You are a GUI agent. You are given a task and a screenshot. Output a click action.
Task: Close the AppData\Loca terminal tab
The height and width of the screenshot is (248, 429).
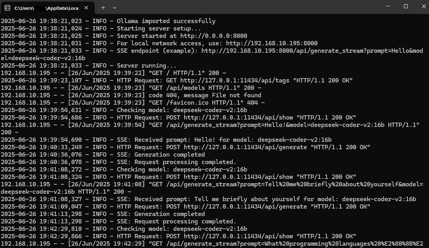[86, 8]
